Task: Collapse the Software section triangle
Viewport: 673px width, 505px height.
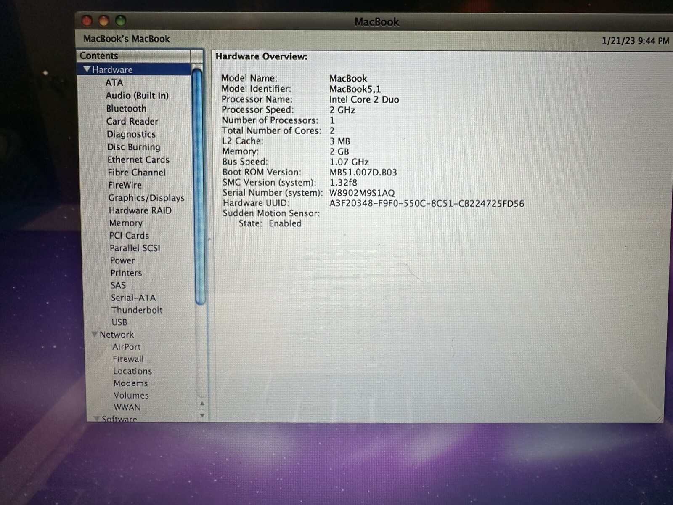Action: tap(97, 418)
